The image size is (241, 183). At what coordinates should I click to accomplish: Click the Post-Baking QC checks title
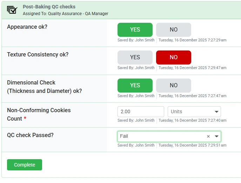tap(49, 7)
